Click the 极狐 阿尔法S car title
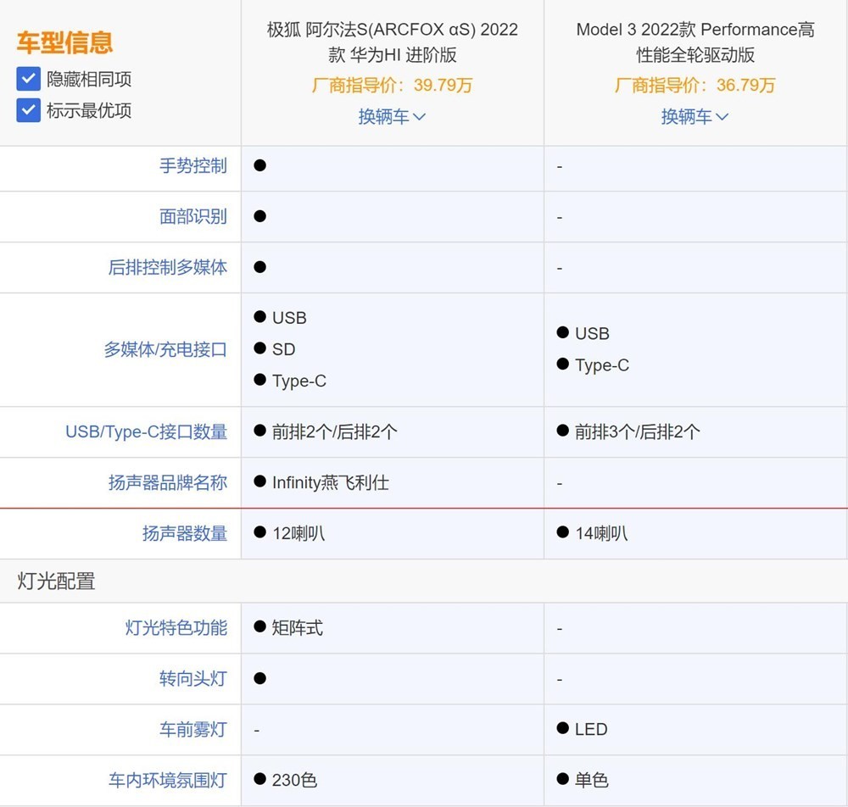The width and height of the screenshot is (848, 807). point(393,42)
